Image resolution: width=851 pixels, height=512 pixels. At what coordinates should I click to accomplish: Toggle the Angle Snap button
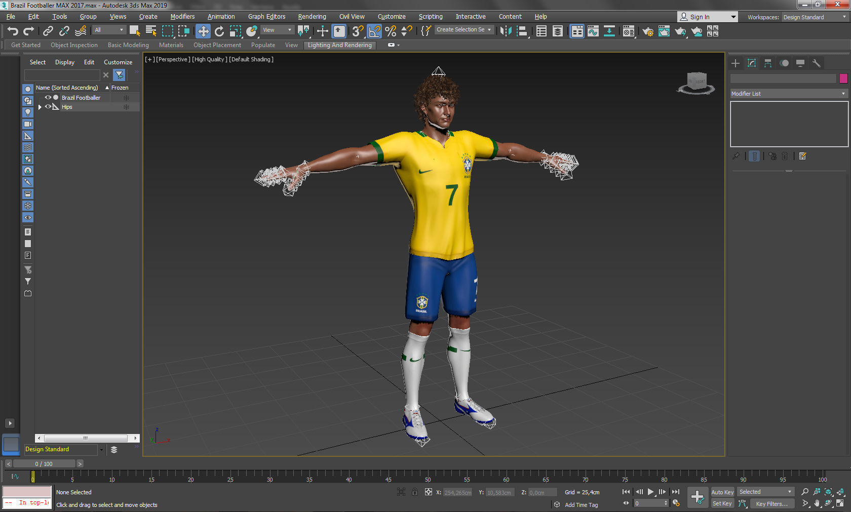coord(374,31)
